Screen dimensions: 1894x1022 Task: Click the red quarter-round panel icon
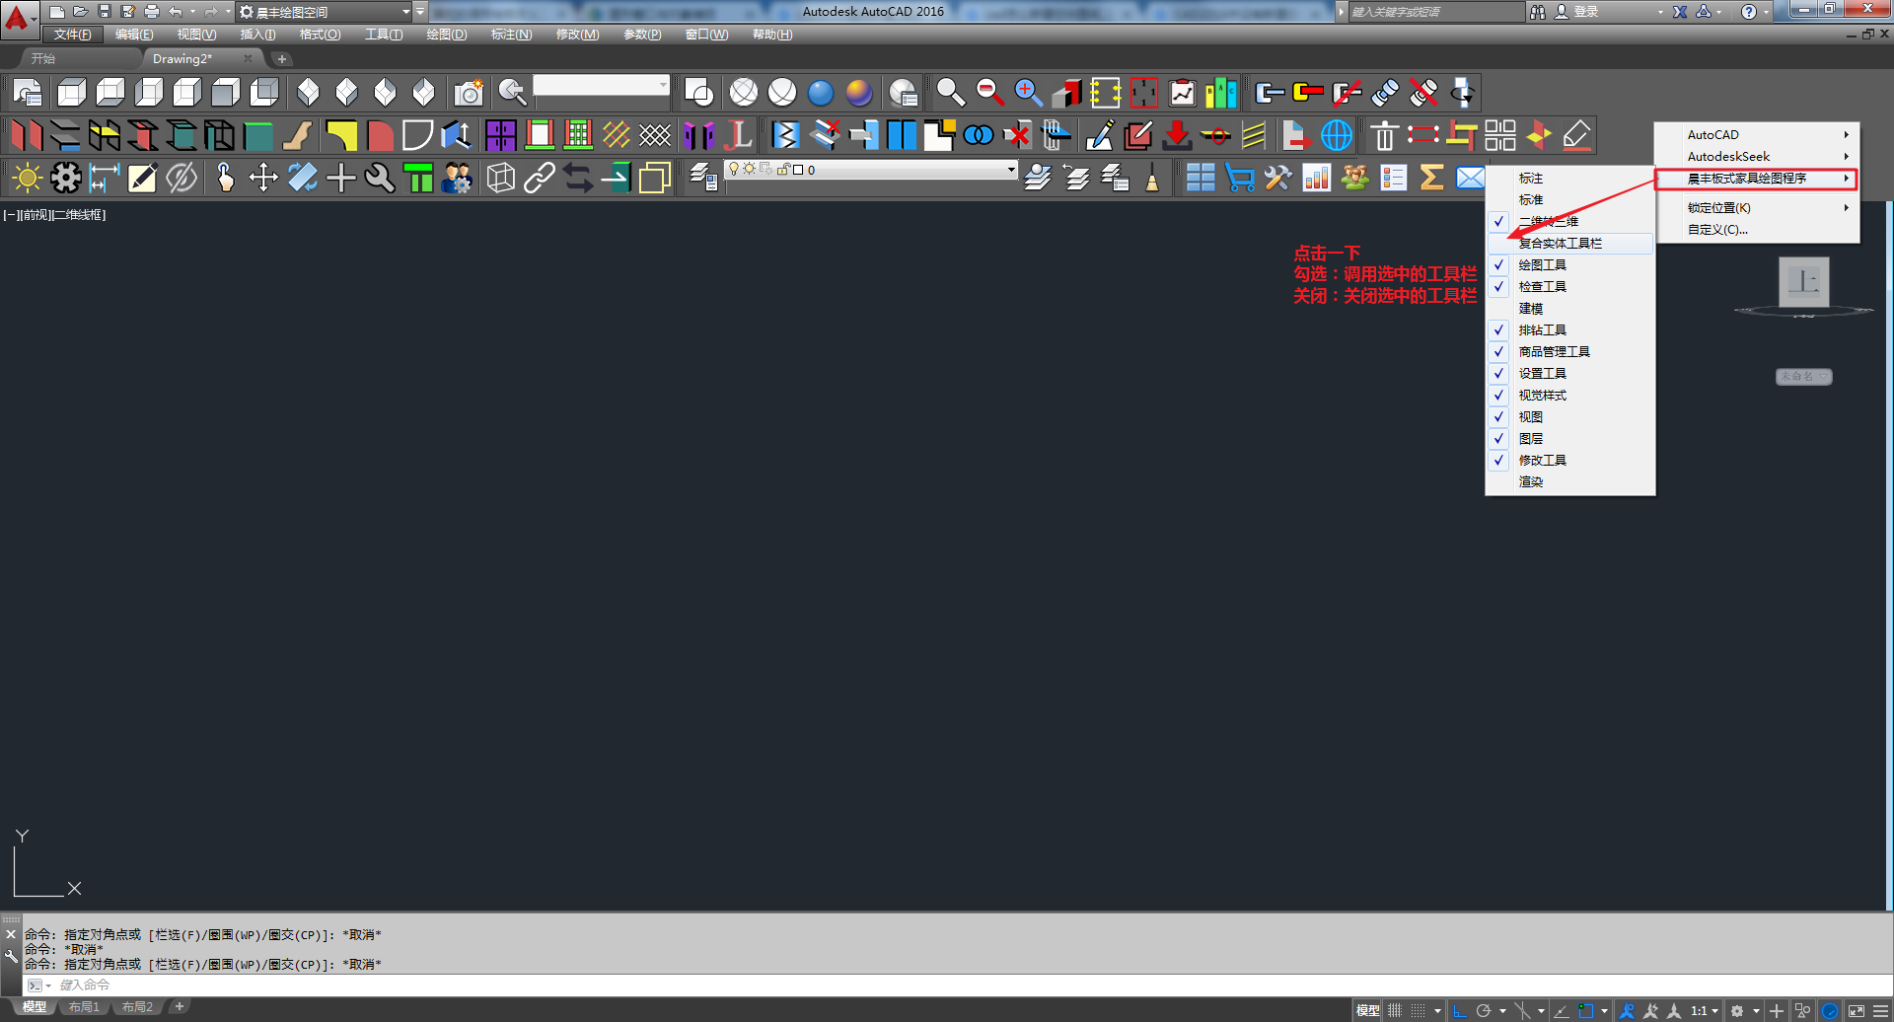click(380, 134)
